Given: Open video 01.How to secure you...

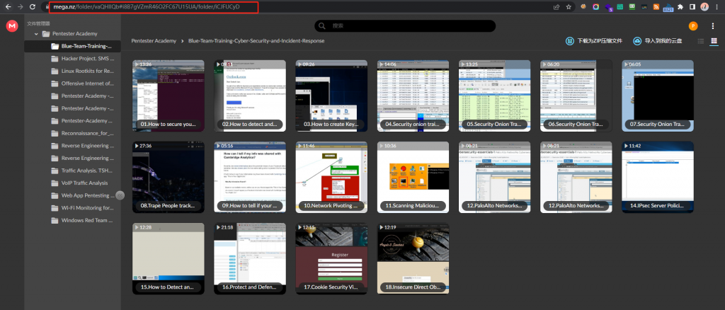Looking at the screenshot, I should click(169, 96).
